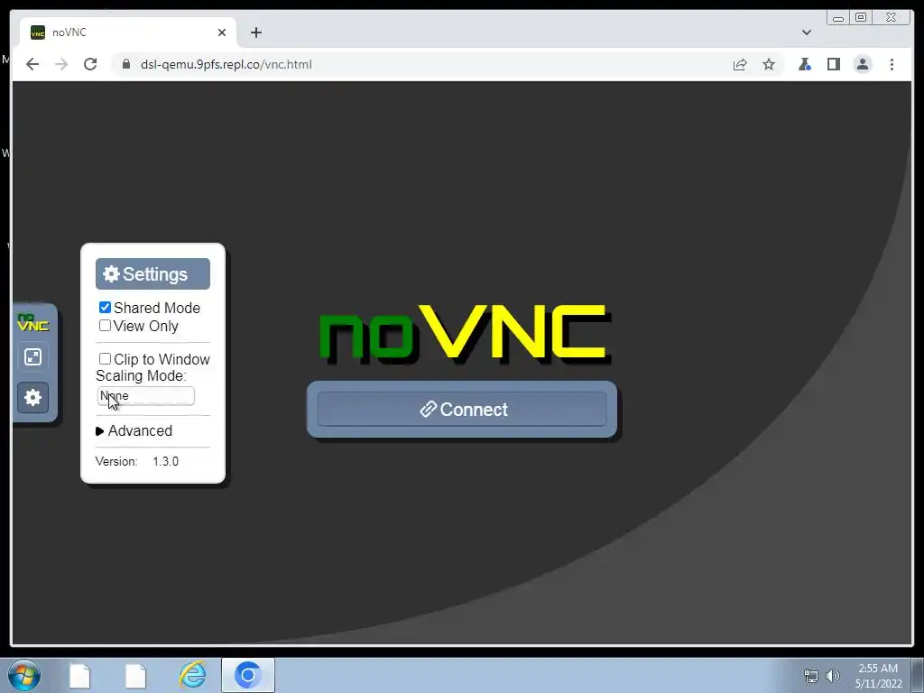The image size is (924, 693).
Task: Open the tab search chevron
Action: point(807,32)
